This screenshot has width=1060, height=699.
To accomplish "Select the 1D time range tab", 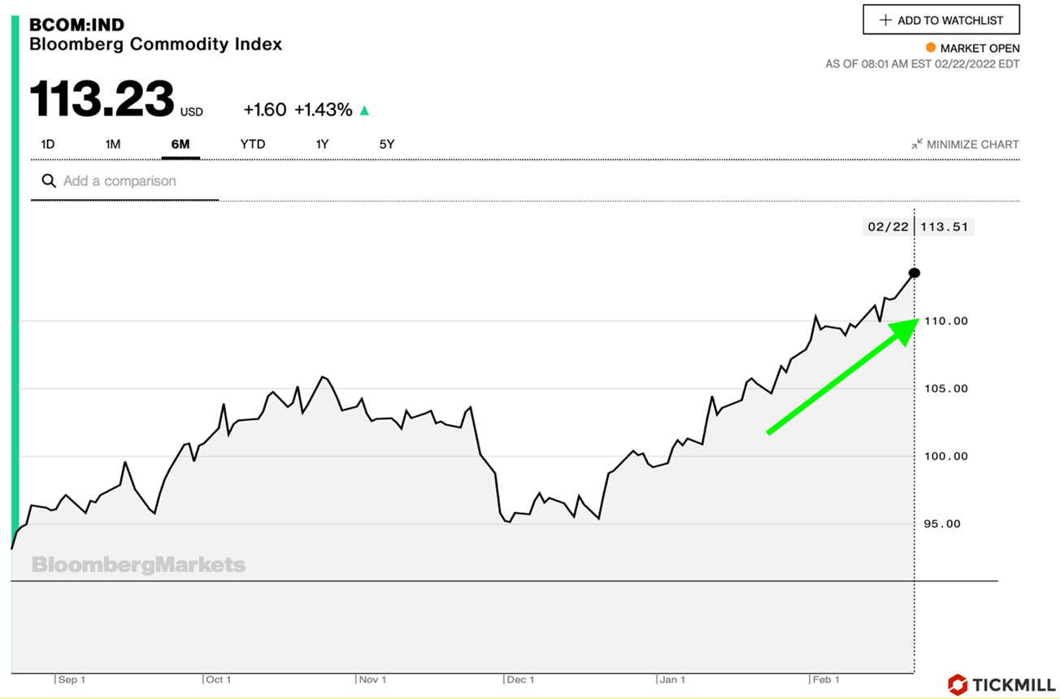I will pos(48,145).
